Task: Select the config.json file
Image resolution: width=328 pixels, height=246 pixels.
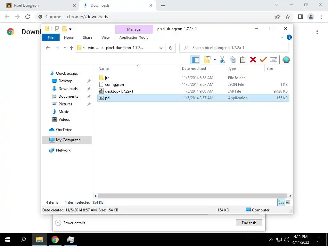Action: pyautogui.click(x=193, y=85)
